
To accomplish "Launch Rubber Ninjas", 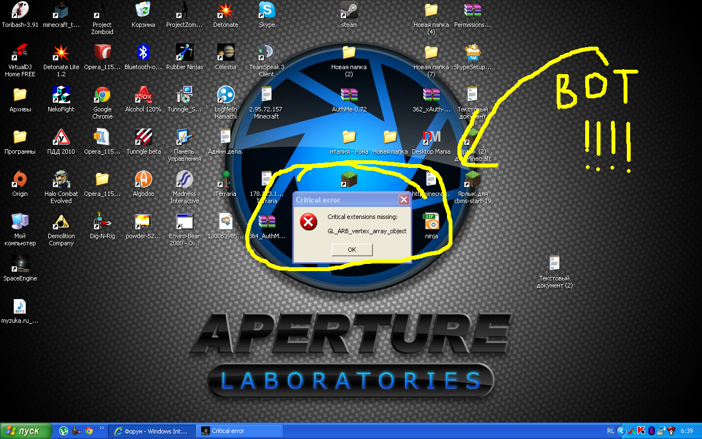I will [184, 57].
